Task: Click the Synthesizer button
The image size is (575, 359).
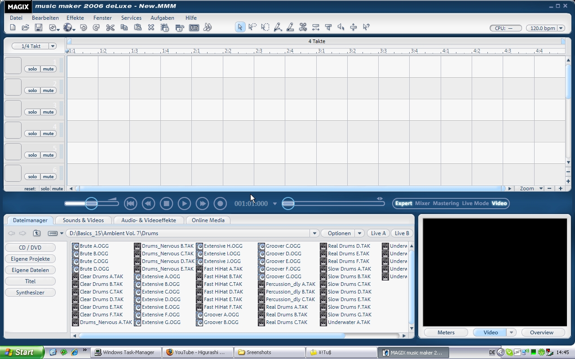Action: (30, 293)
